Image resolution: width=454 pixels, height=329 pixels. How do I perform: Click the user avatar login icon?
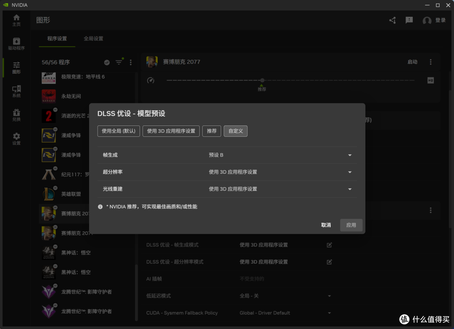click(427, 21)
